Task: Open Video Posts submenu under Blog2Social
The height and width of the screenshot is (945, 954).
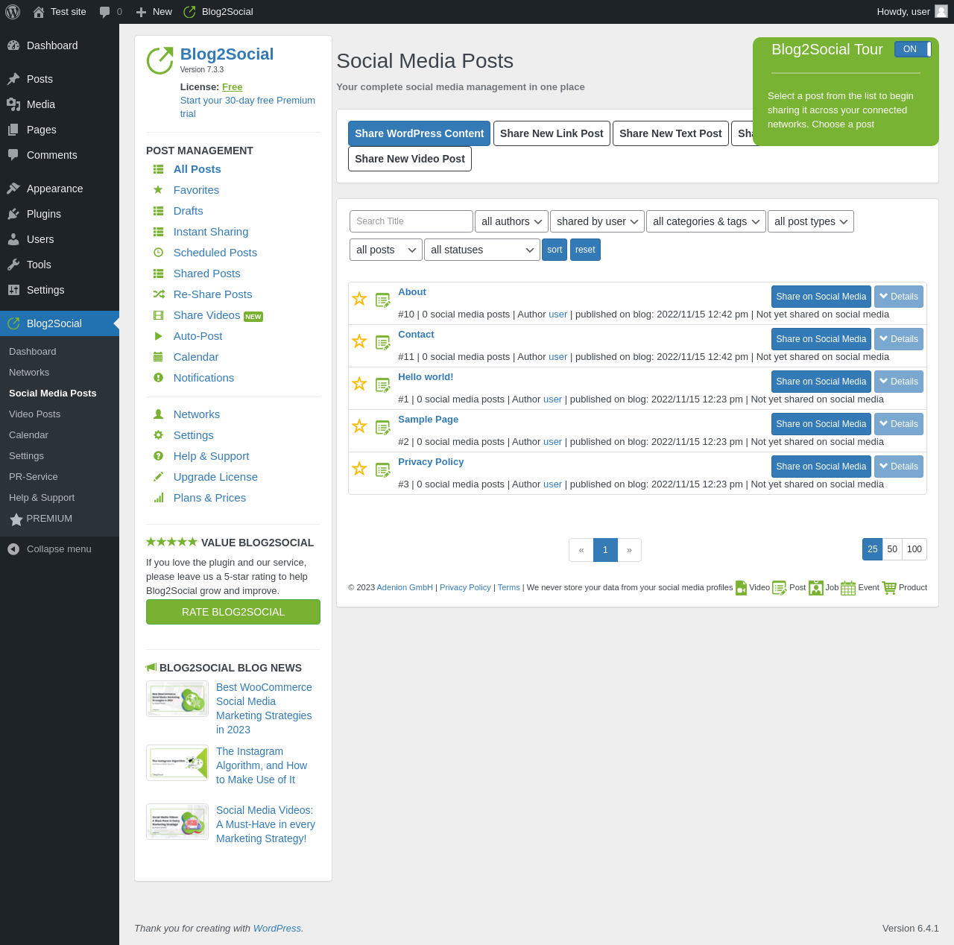Action: coord(34,414)
